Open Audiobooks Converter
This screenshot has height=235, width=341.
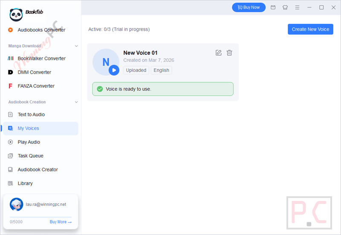coord(41,30)
